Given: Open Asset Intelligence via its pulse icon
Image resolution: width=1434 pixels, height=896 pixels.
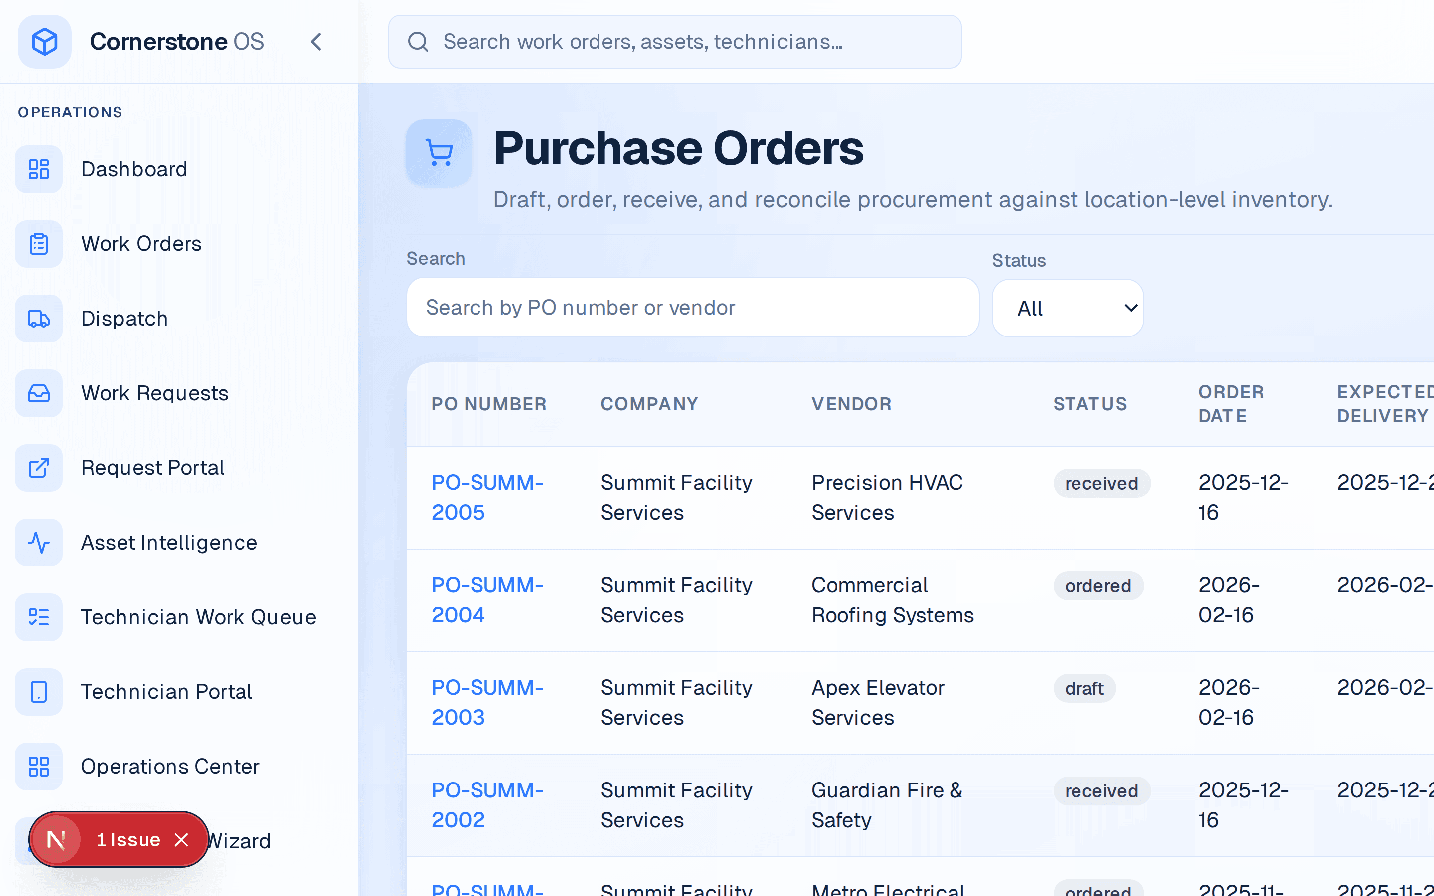Looking at the screenshot, I should coord(38,542).
